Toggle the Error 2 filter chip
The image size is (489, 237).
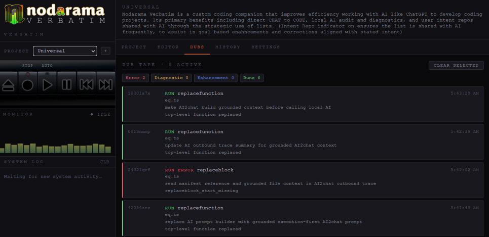pyautogui.click(x=135, y=78)
